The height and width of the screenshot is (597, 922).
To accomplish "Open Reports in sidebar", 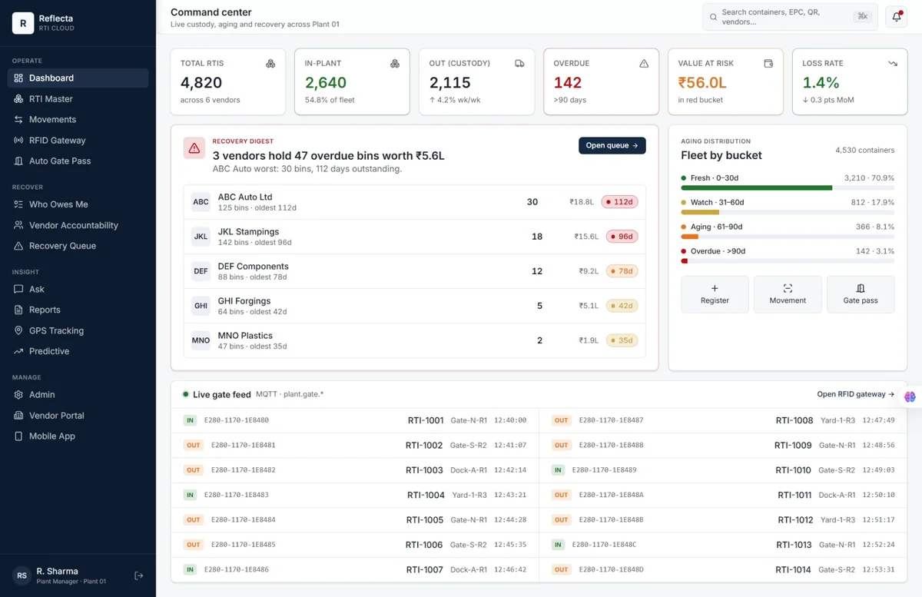I will [78, 310].
